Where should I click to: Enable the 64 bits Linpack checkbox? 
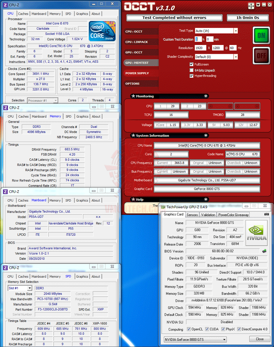(191, 70)
